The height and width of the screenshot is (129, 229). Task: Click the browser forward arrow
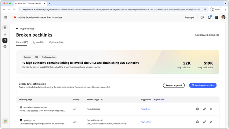(x=9, y=9)
